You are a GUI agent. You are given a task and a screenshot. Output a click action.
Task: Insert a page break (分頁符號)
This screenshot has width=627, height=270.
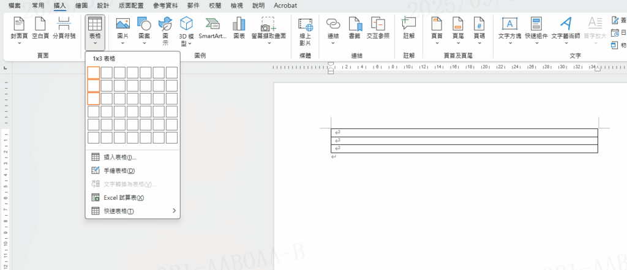pyautogui.click(x=64, y=28)
